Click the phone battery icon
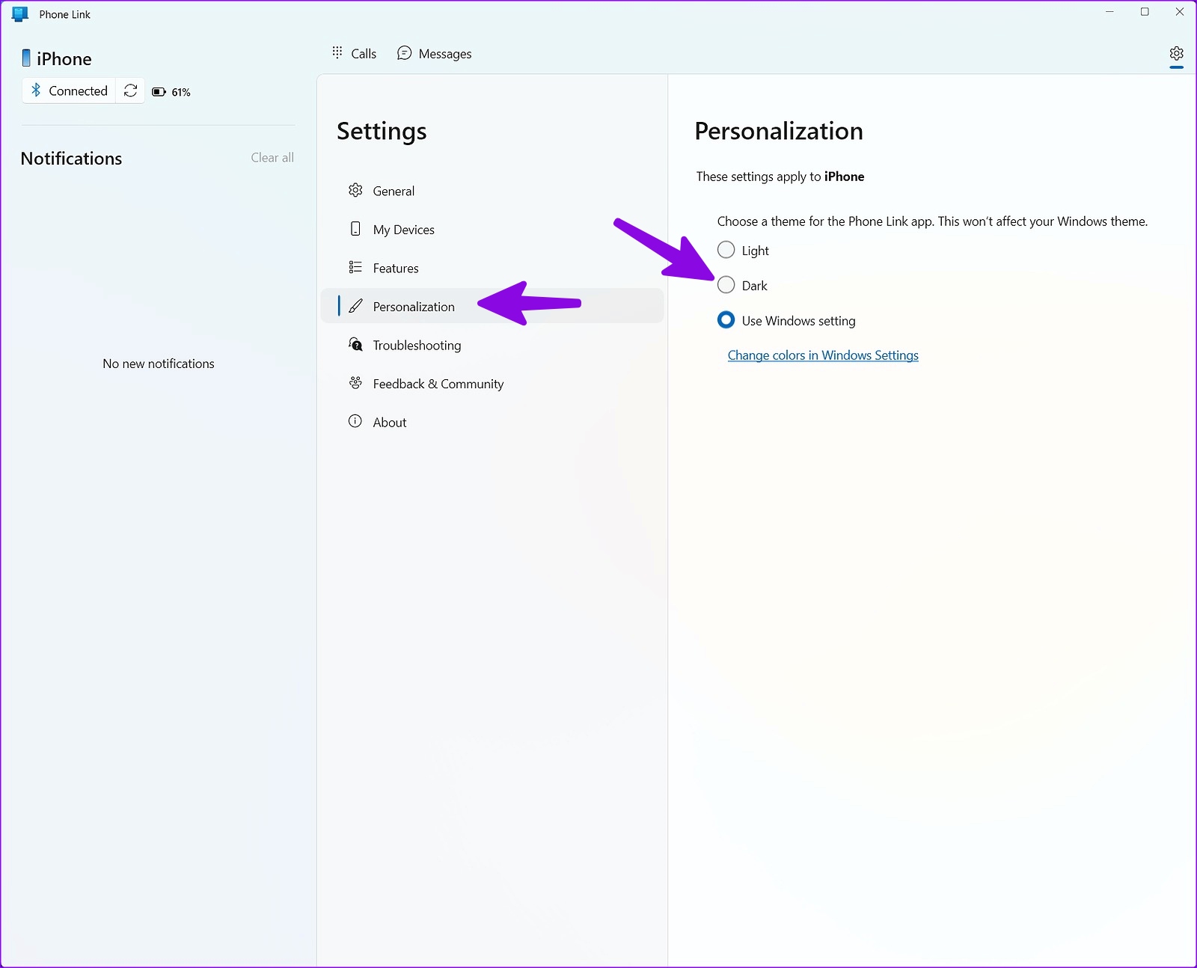This screenshot has width=1197, height=968. (159, 92)
